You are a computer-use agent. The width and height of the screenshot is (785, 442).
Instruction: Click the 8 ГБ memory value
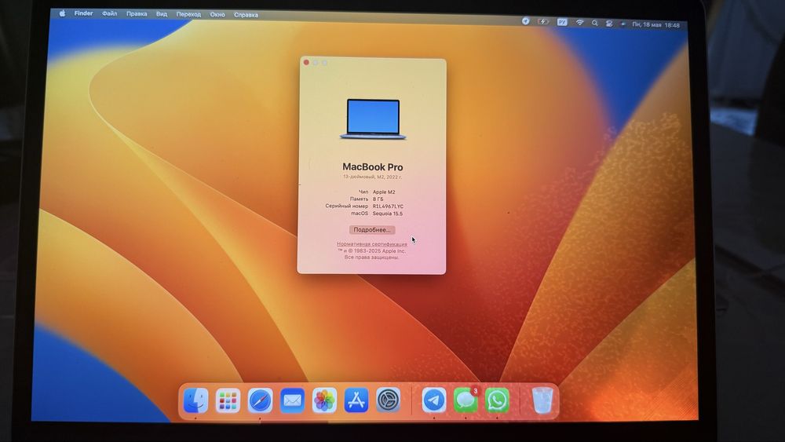click(x=378, y=199)
